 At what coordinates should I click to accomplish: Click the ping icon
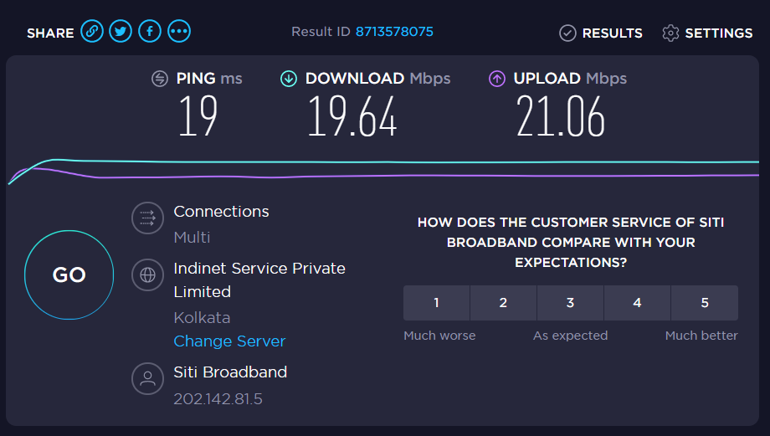tap(159, 79)
